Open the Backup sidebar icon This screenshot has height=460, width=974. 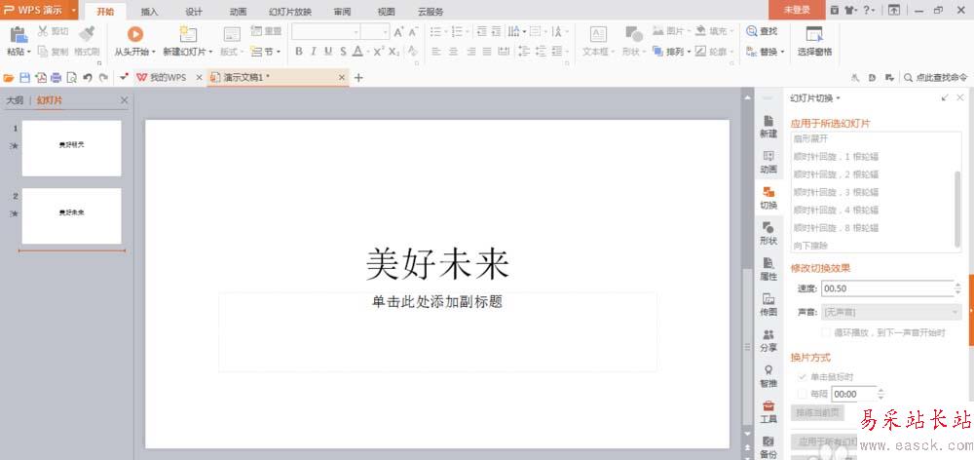(x=768, y=441)
